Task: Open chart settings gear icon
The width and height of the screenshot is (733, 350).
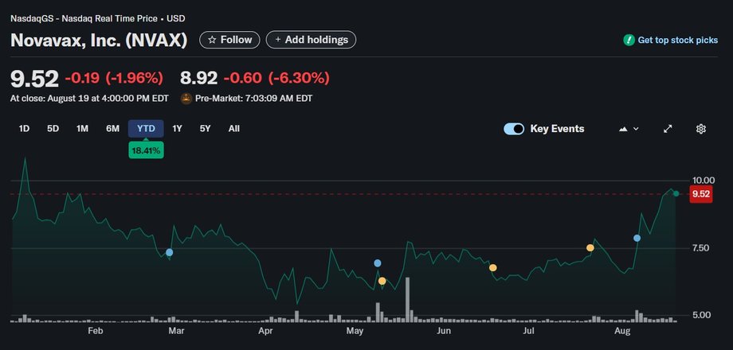Action: 701,130
